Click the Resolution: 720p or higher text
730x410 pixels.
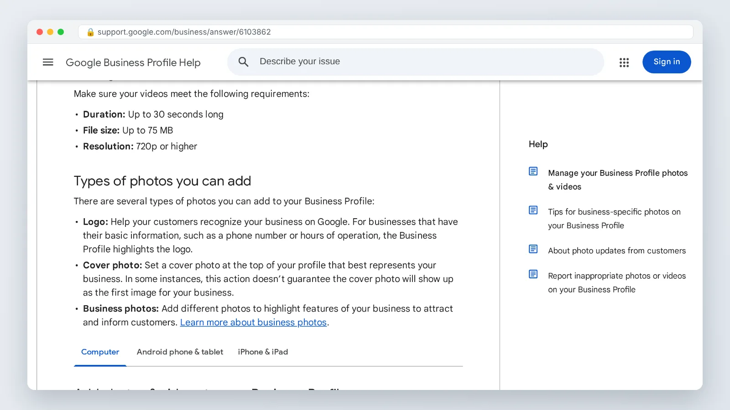tap(140, 146)
